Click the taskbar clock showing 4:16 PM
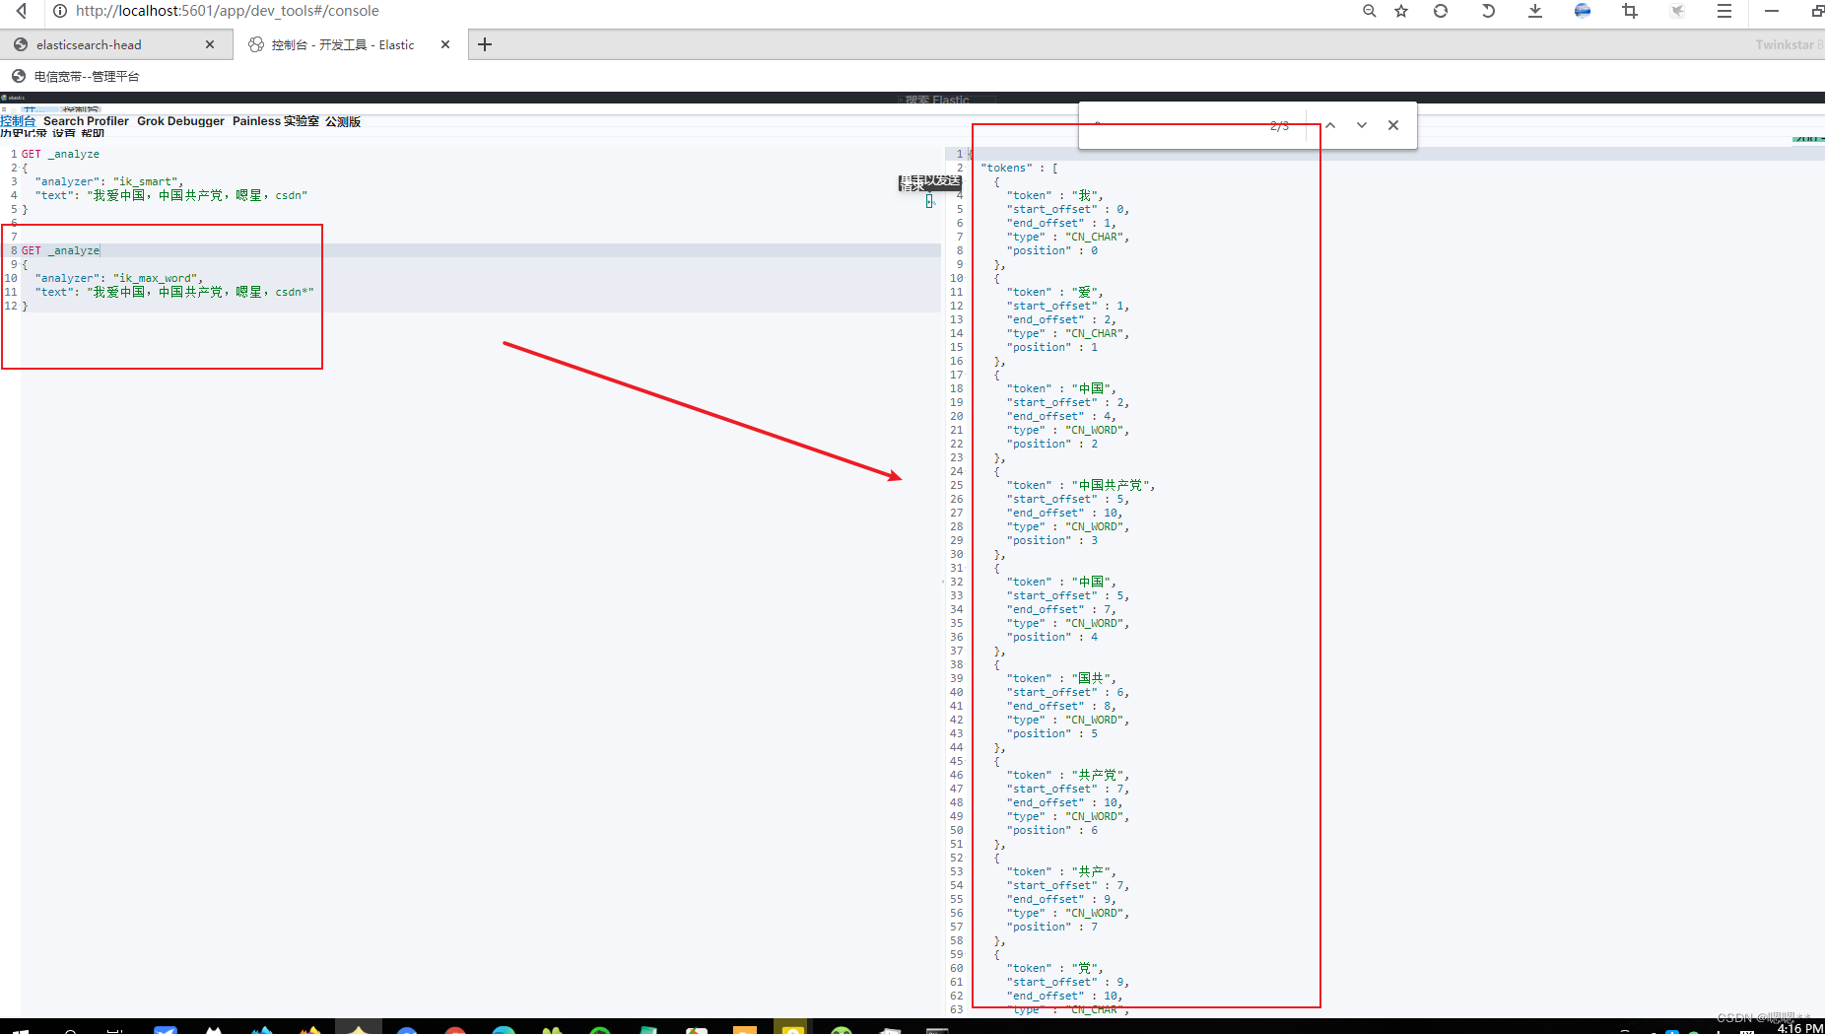 point(1800,1028)
